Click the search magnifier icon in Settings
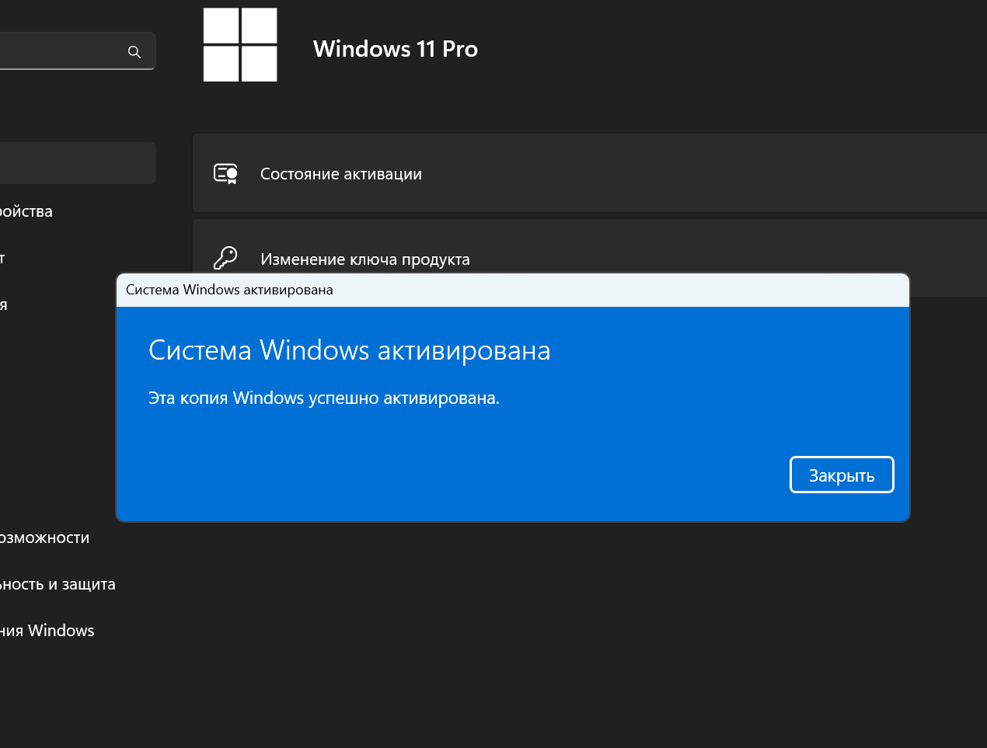This screenshot has height=748, width=987. pos(134,52)
